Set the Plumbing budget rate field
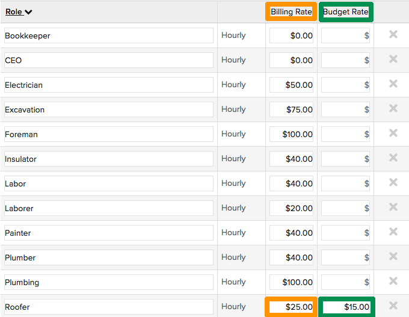 tap(345, 282)
